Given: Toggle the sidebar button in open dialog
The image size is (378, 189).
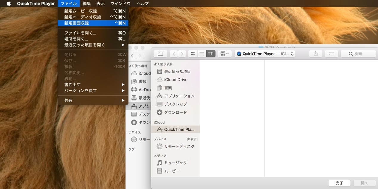Looking at the screenshot, I should pos(160,54).
